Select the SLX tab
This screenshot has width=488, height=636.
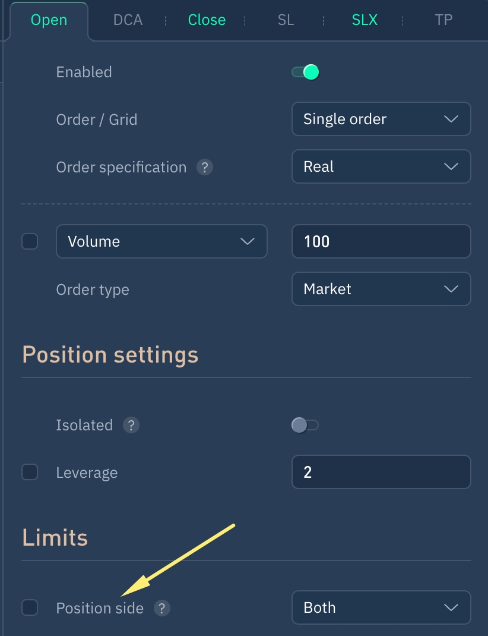(365, 20)
